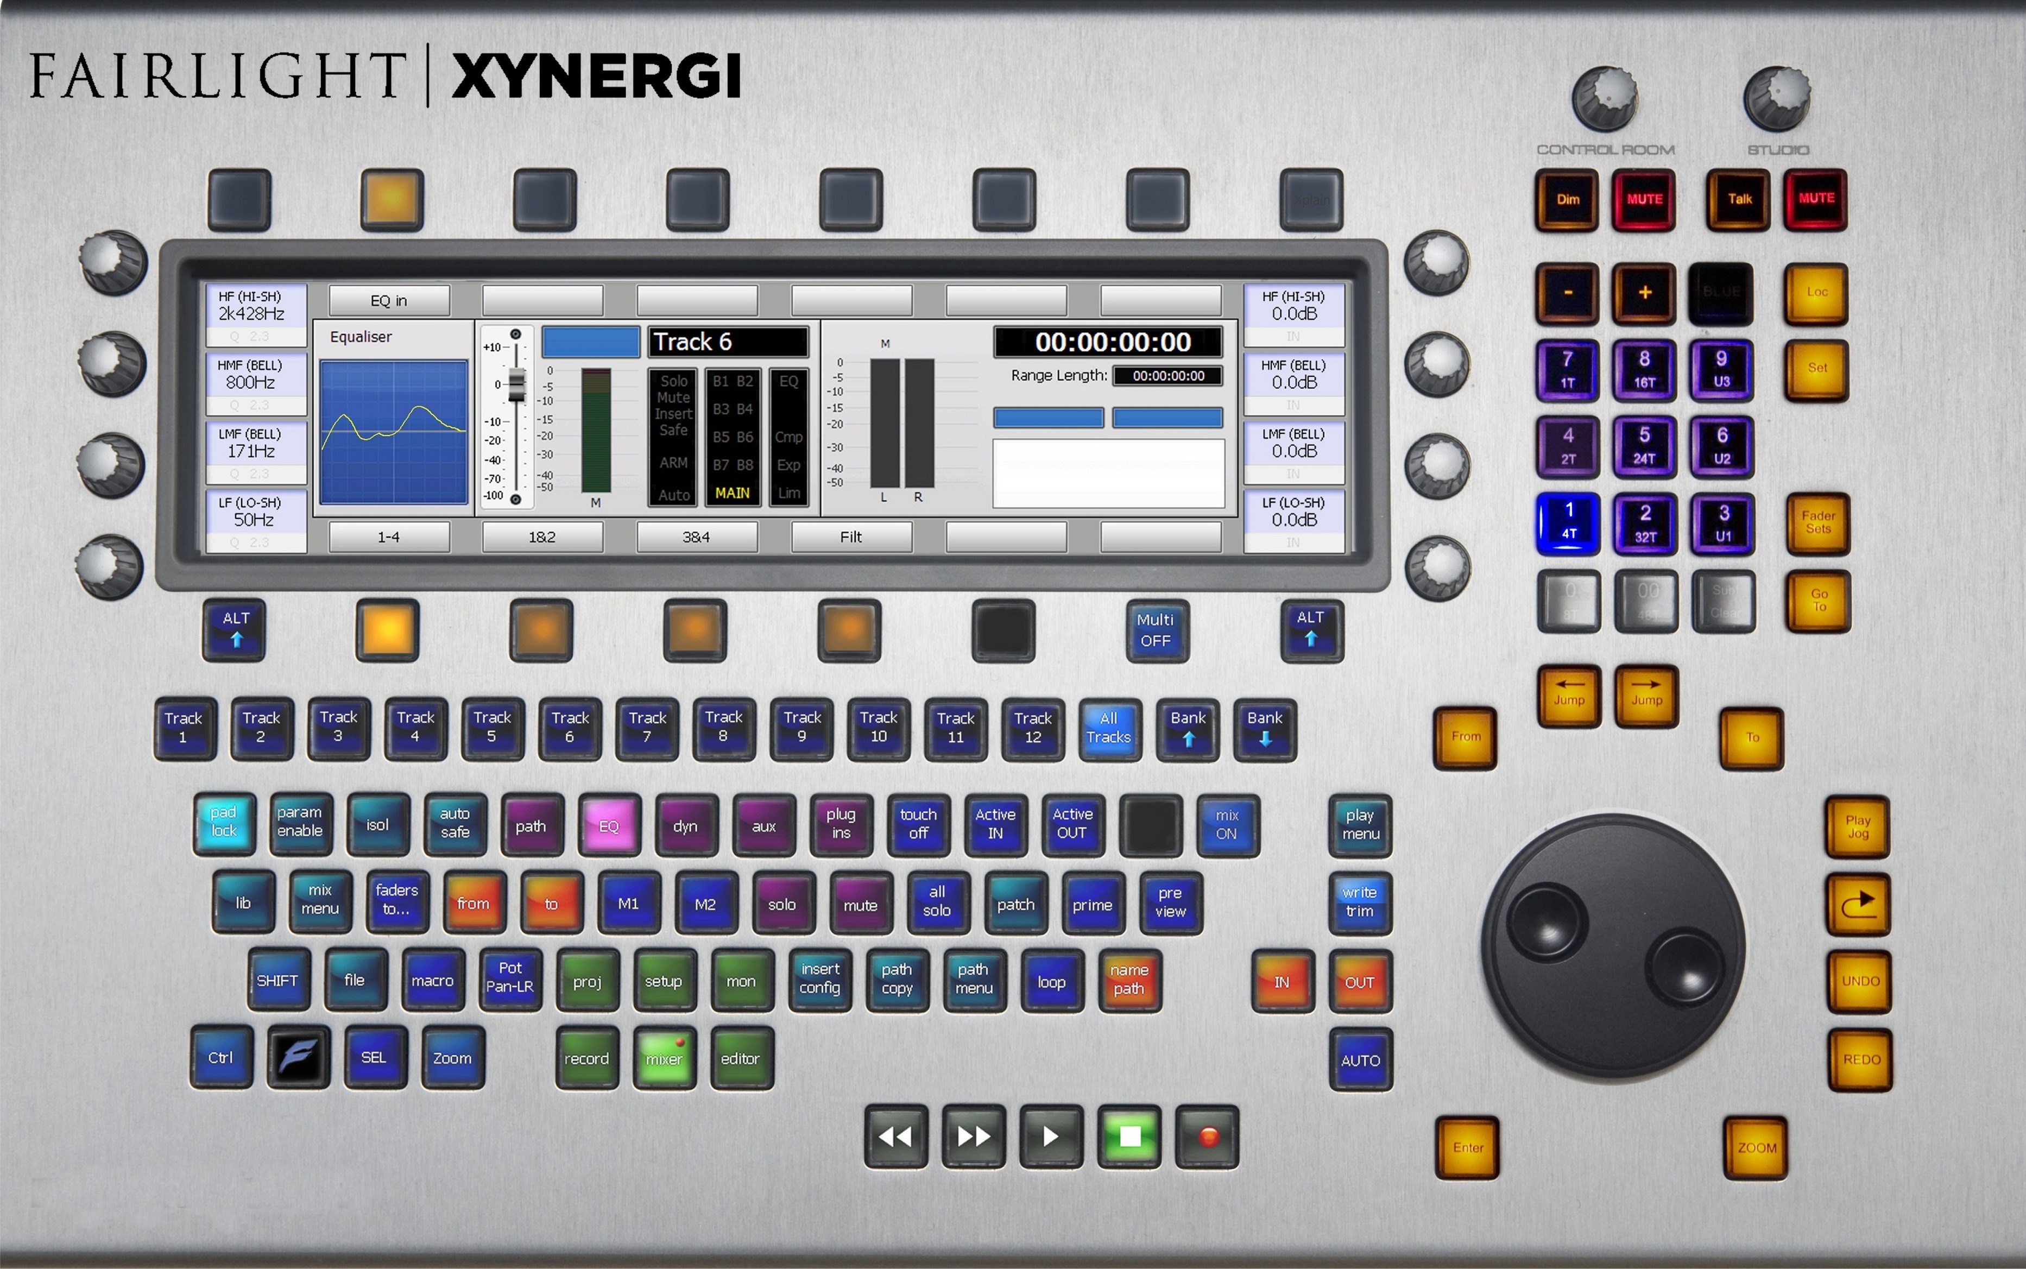Viewport: 2026px width, 1269px height.
Task: Click the minus key on the numeric pad
Action: pyautogui.click(x=1567, y=293)
